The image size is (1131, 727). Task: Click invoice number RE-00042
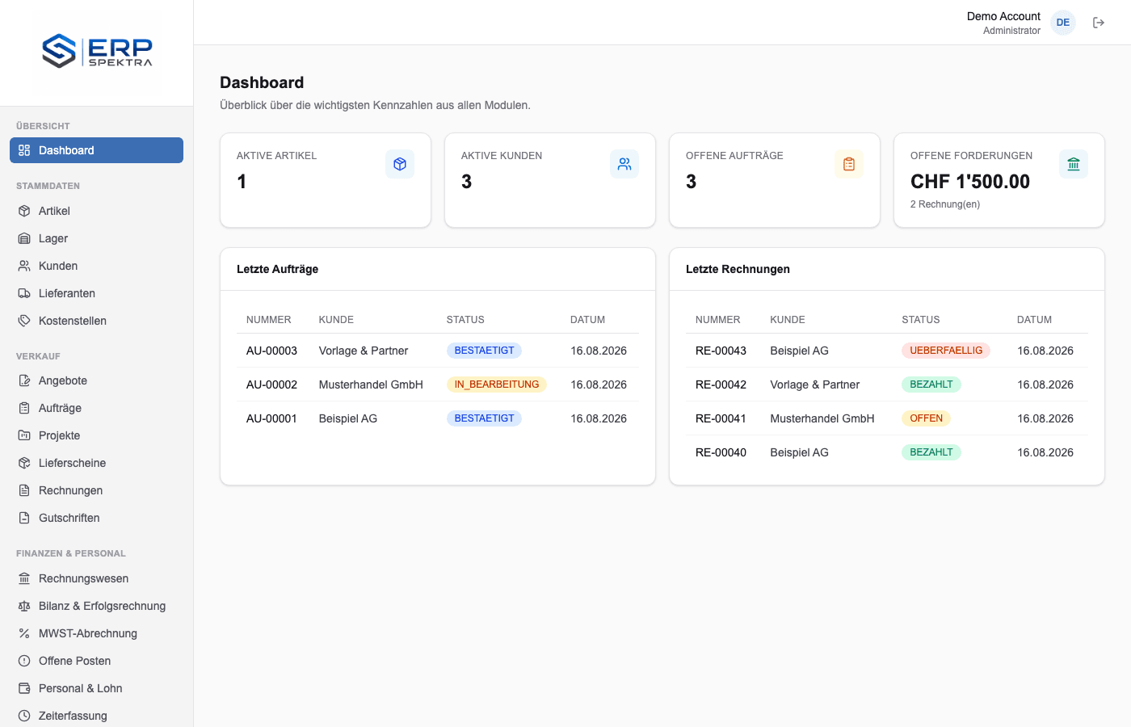[x=721, y=385]
